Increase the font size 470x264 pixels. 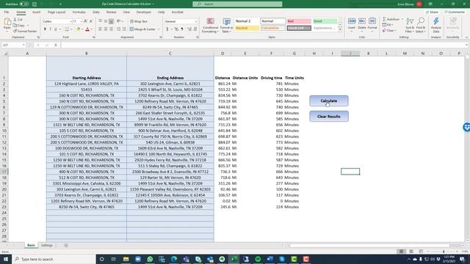coord(86,21)
